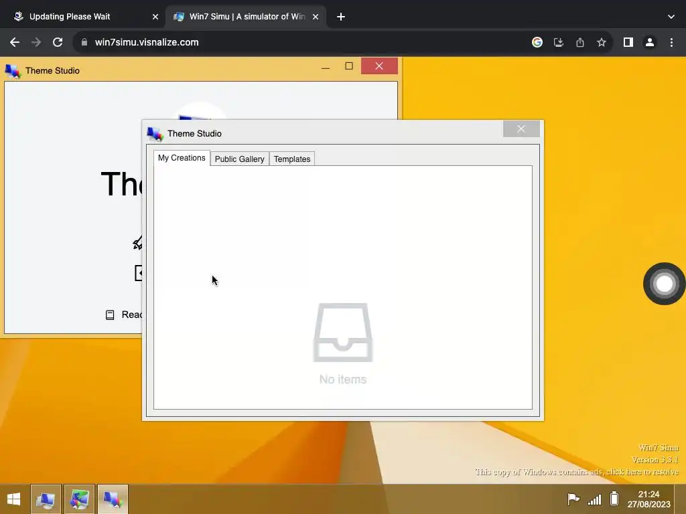View the site lock icon
Image resolution: width=686 pixels, height=514 pixels.
click(84, 42)
